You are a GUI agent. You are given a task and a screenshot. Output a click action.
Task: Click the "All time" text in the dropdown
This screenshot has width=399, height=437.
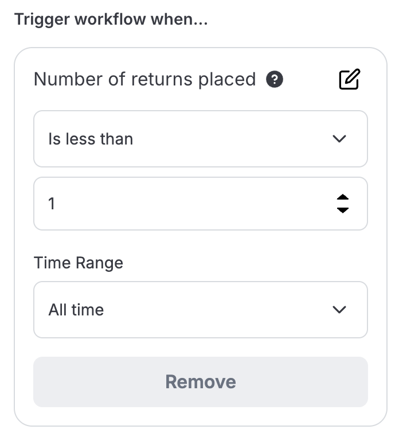[76, 310]
